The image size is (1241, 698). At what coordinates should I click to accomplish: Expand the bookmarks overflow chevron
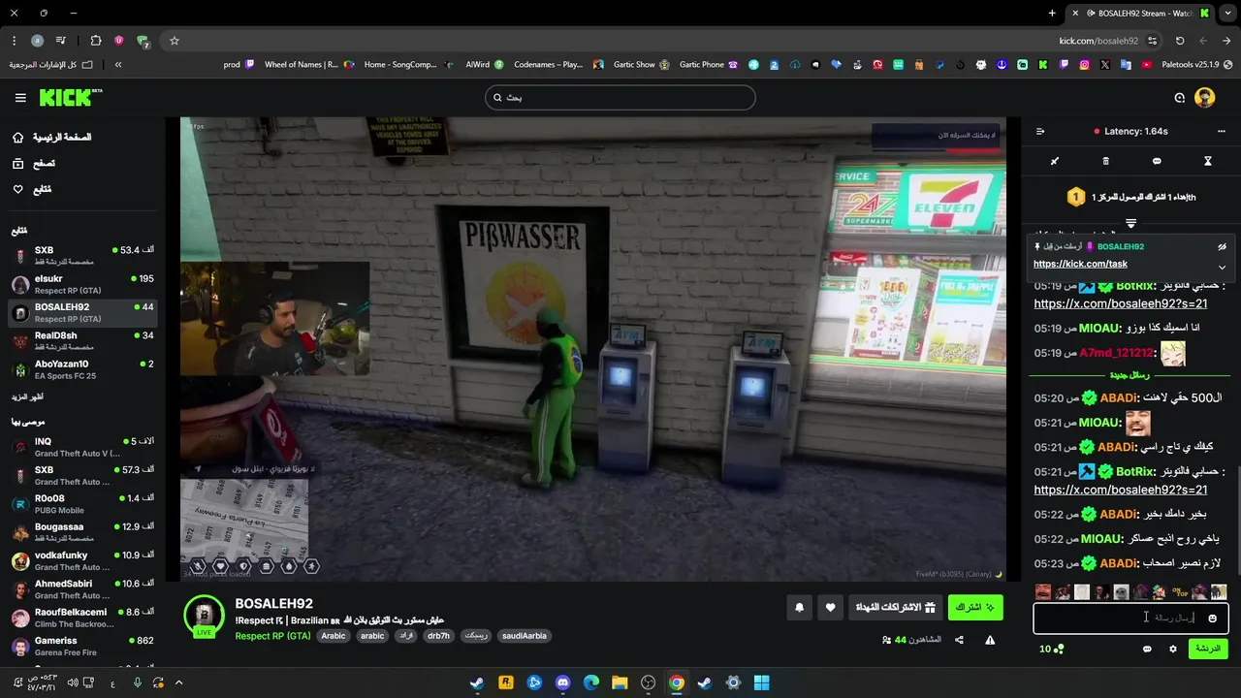118,65
